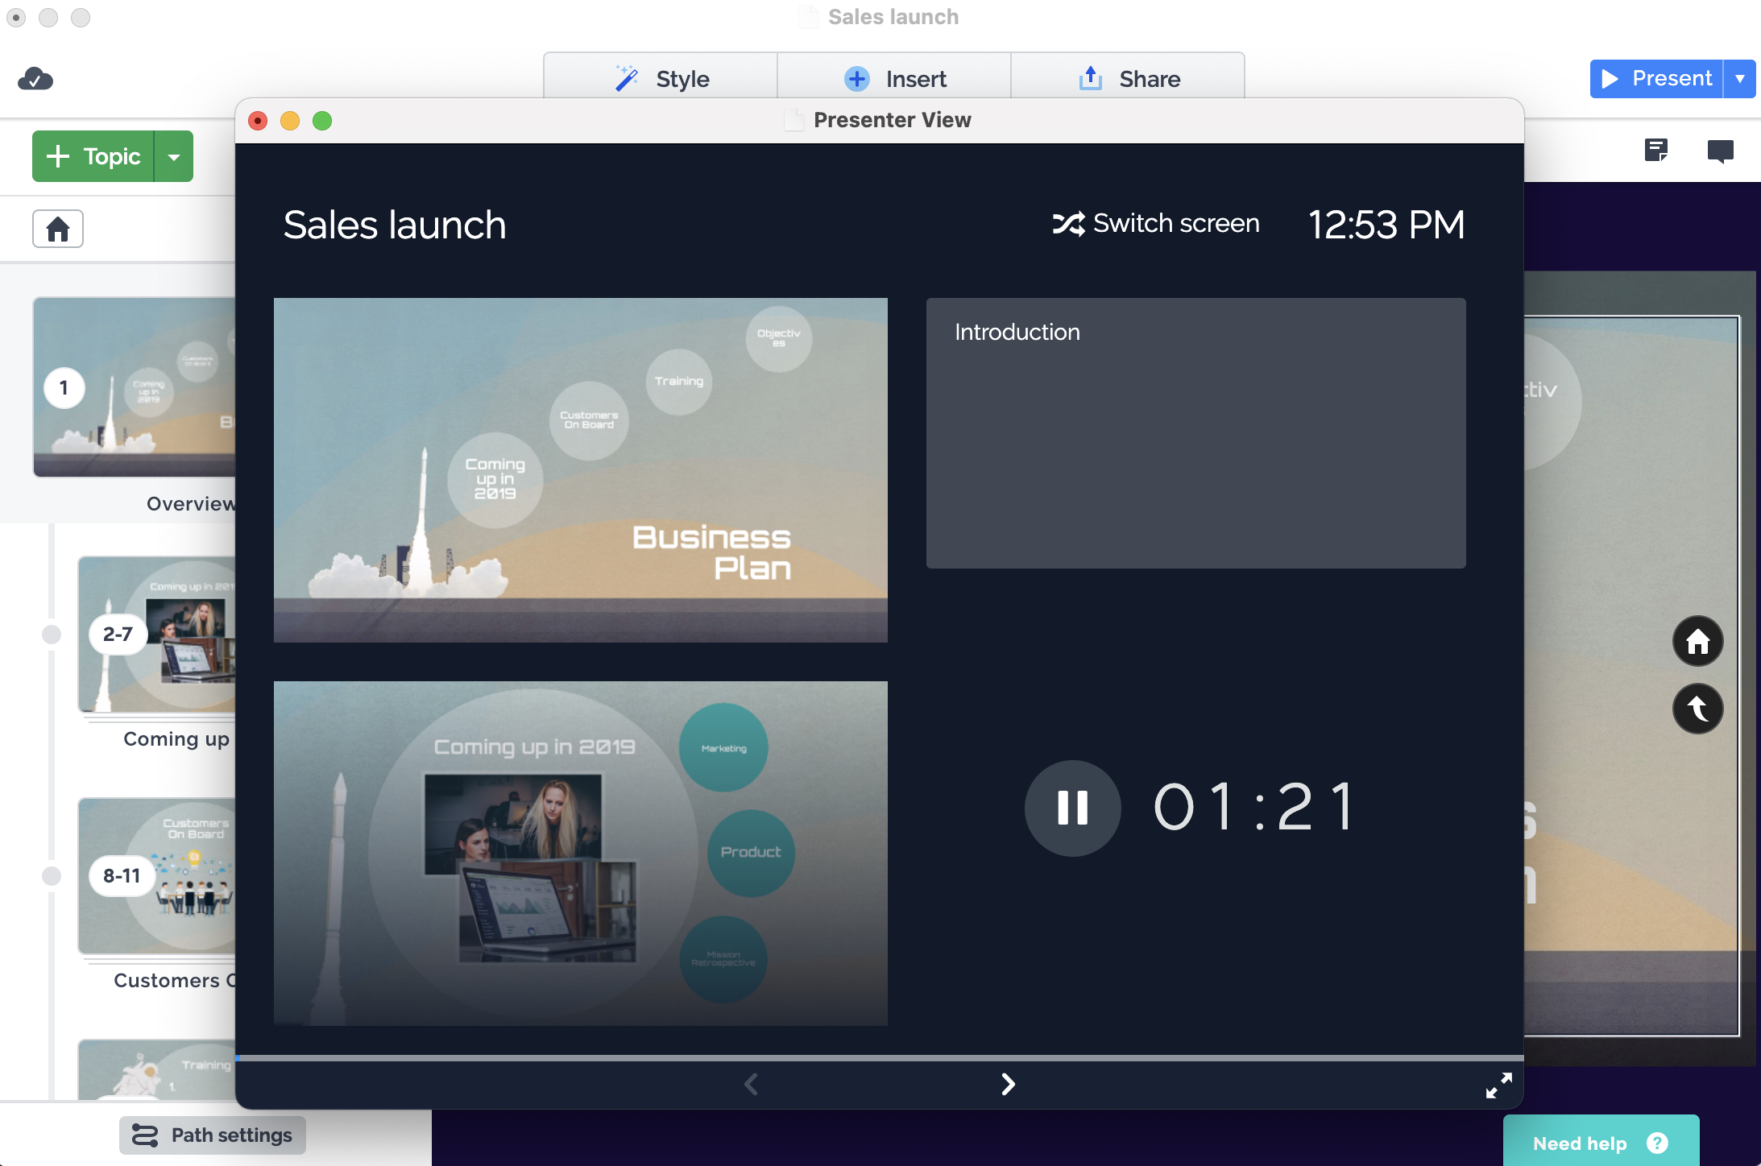Click the round back arrow button
This screenshot has width=1761, height=1166.
[x=1697, y=709]
